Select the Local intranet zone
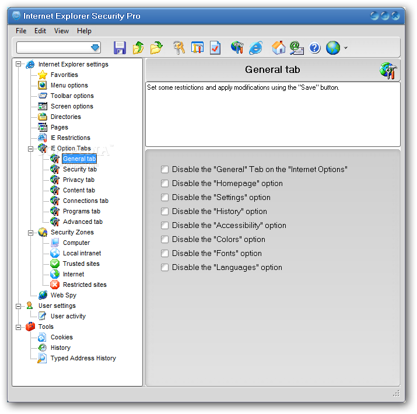 coord(82,254)
